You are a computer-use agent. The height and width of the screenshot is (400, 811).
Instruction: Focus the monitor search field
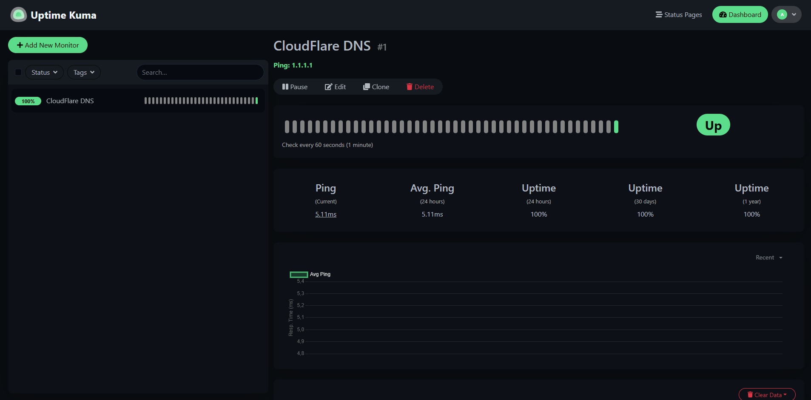tap(200, 72)
